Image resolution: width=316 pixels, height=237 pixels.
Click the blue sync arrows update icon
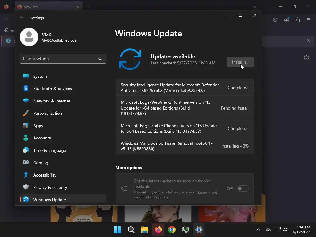[130, 59]
